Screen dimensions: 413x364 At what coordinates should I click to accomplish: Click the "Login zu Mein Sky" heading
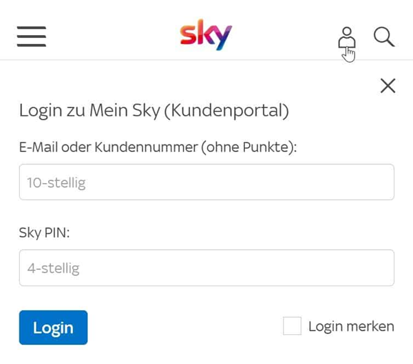click(89, 110)
